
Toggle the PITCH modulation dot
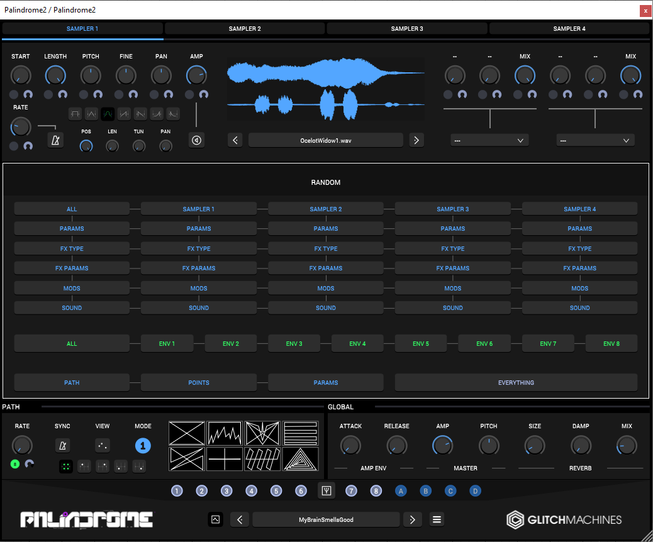84,94
